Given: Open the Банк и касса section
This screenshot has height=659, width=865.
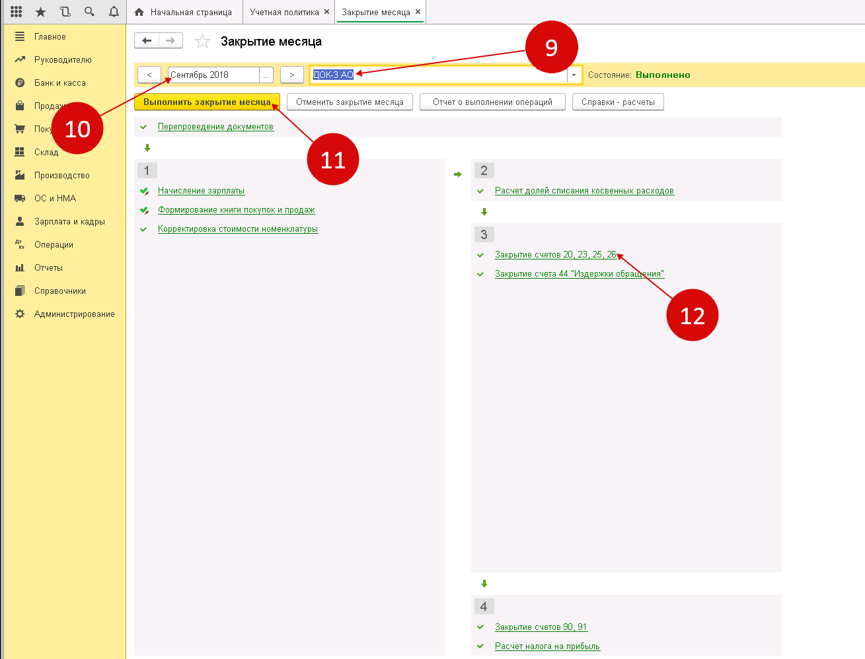Looking at the screenshot, I should [59, 83].
